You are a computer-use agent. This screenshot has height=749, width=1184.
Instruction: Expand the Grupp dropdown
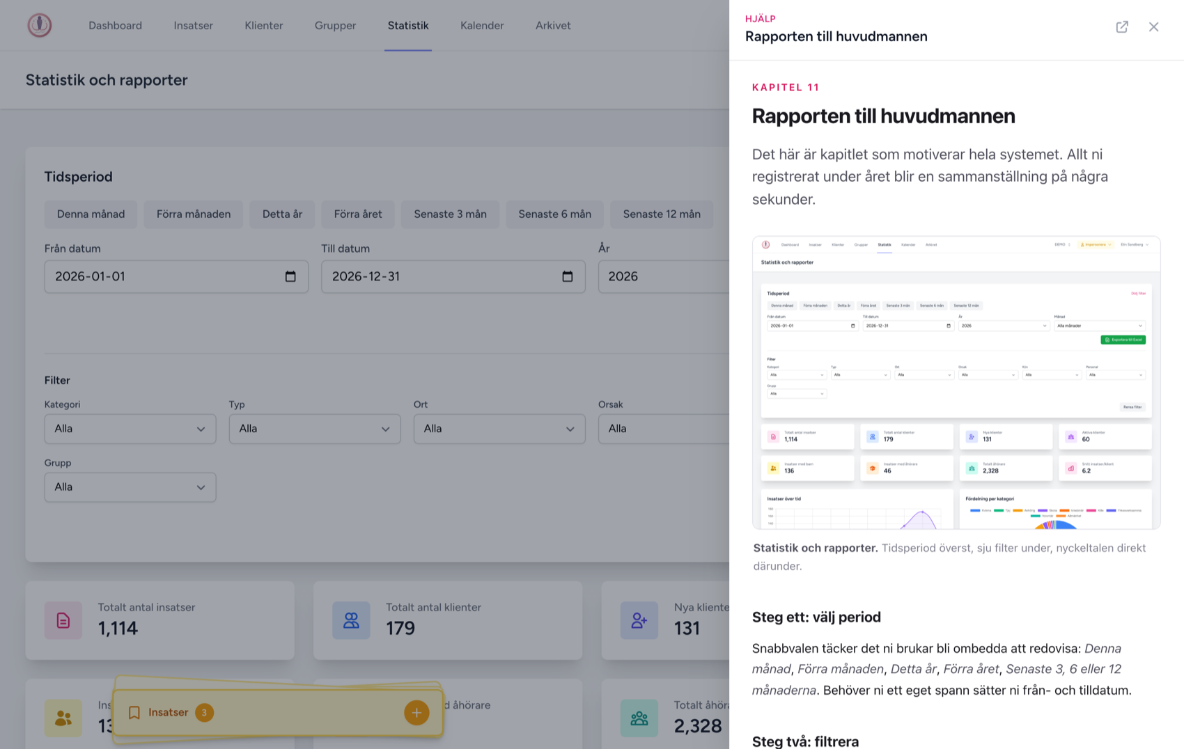pos(130,487)
